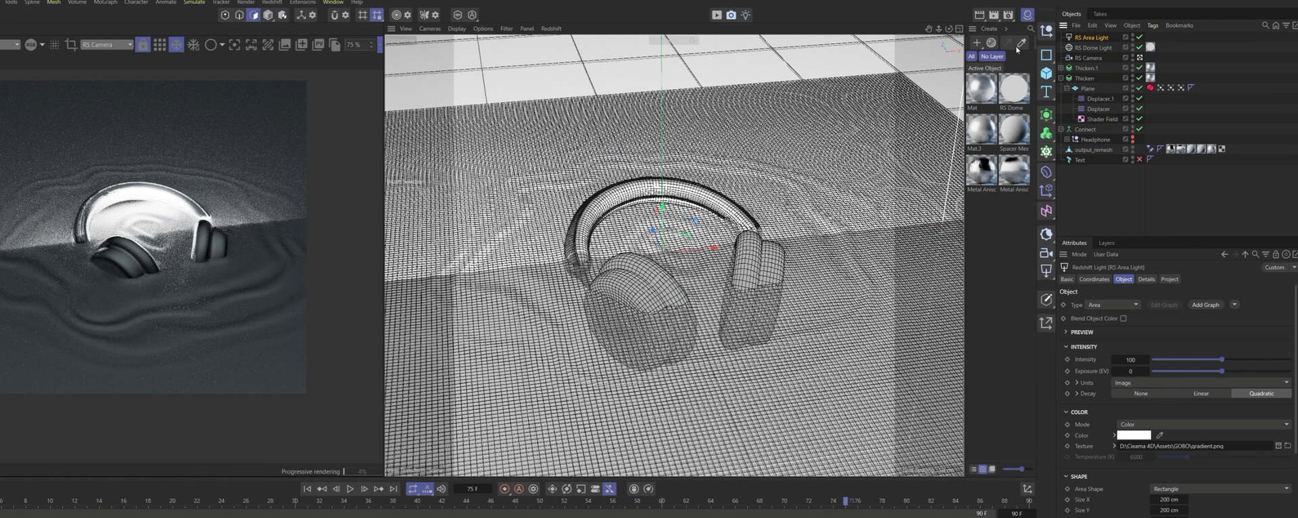
Task: Go to the start of the timeline
Action: pos(307,489)
